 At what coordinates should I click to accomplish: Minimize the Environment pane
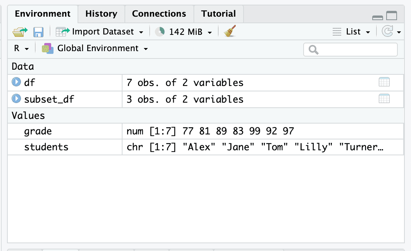coord(378,17)
